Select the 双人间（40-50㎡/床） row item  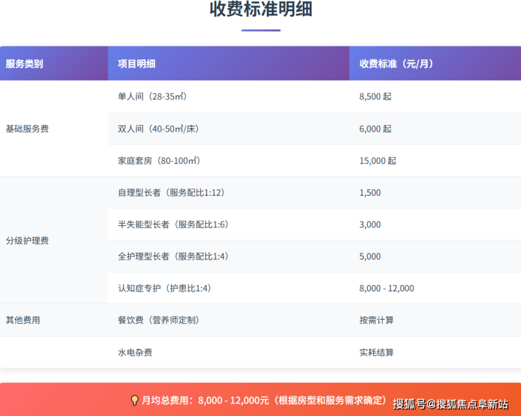[157, 129]
